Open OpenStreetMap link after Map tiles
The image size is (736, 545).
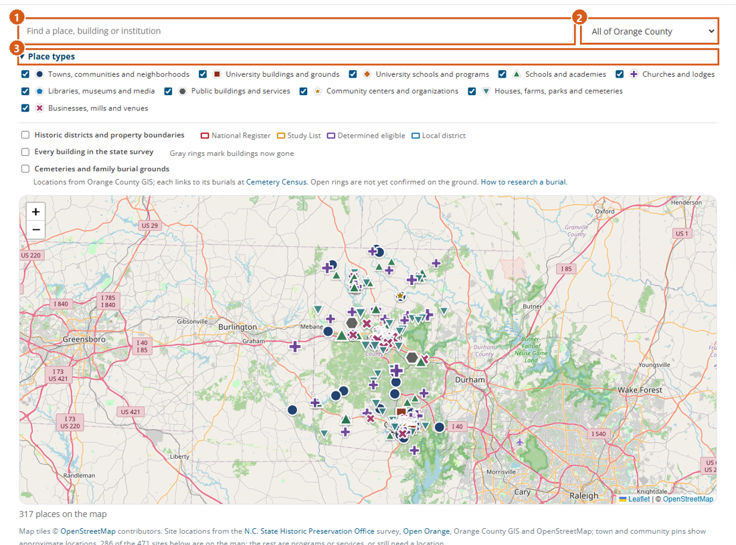click(88, 531)
